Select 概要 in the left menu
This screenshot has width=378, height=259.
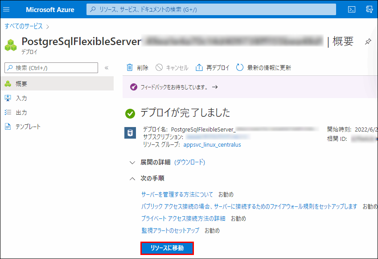[57, 84]
